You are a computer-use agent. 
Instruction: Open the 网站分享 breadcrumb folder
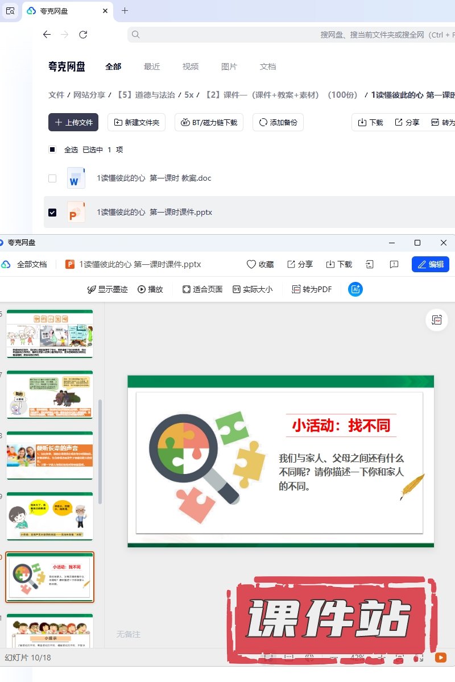coord(89,95)
